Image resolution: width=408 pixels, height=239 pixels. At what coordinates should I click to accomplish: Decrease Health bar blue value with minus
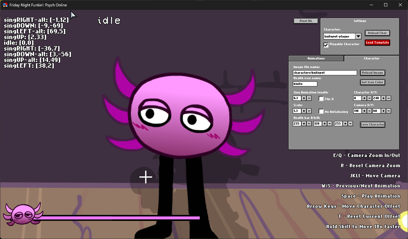click(x=350, y=124)
